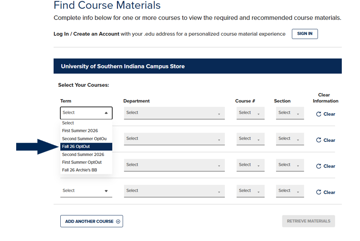Click RETRIEVE MATERIALS button
Image resolution: width=360 pixels, height=241 pixels.
tap(308, 221)
